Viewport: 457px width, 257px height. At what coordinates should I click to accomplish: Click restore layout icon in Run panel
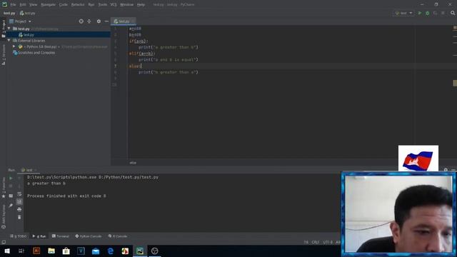click(11, 196)
